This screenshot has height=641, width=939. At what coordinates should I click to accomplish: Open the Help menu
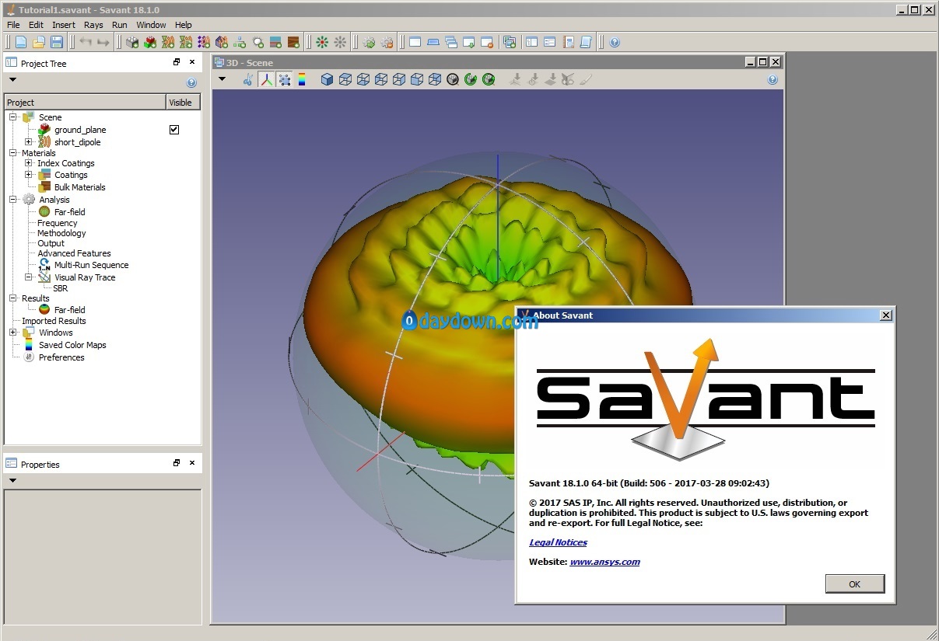tap(183, 25)
